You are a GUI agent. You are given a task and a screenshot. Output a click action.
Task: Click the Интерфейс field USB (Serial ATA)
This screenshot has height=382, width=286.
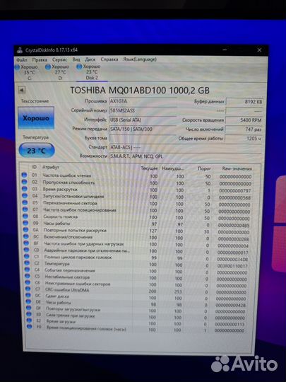(143, 120)
